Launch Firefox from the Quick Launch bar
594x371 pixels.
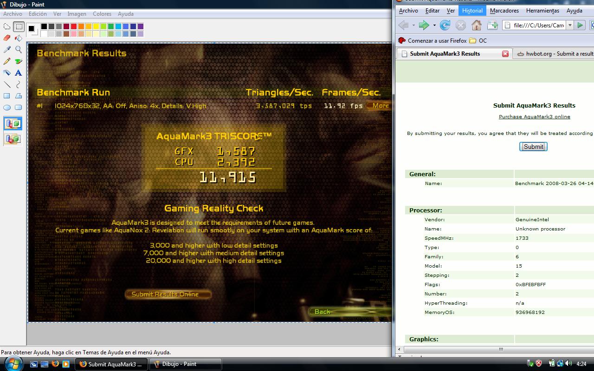coord(55,364)
